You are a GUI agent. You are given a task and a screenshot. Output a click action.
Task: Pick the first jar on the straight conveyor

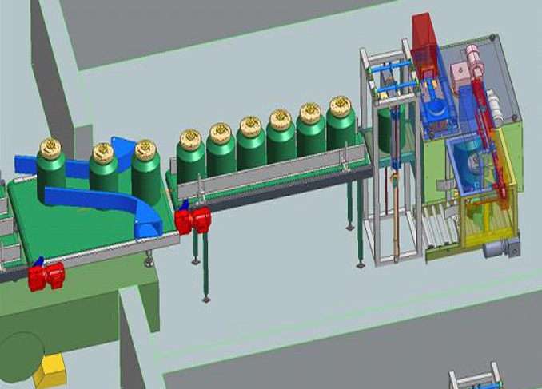[190, 157]
